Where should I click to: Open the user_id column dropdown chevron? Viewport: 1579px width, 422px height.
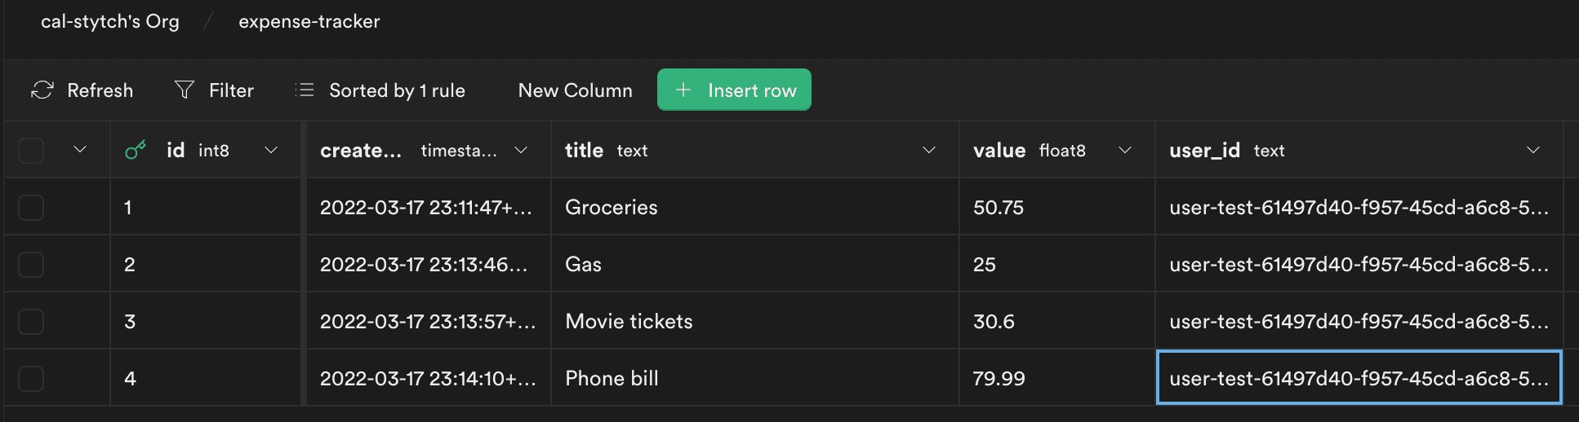click(1532, 150)
